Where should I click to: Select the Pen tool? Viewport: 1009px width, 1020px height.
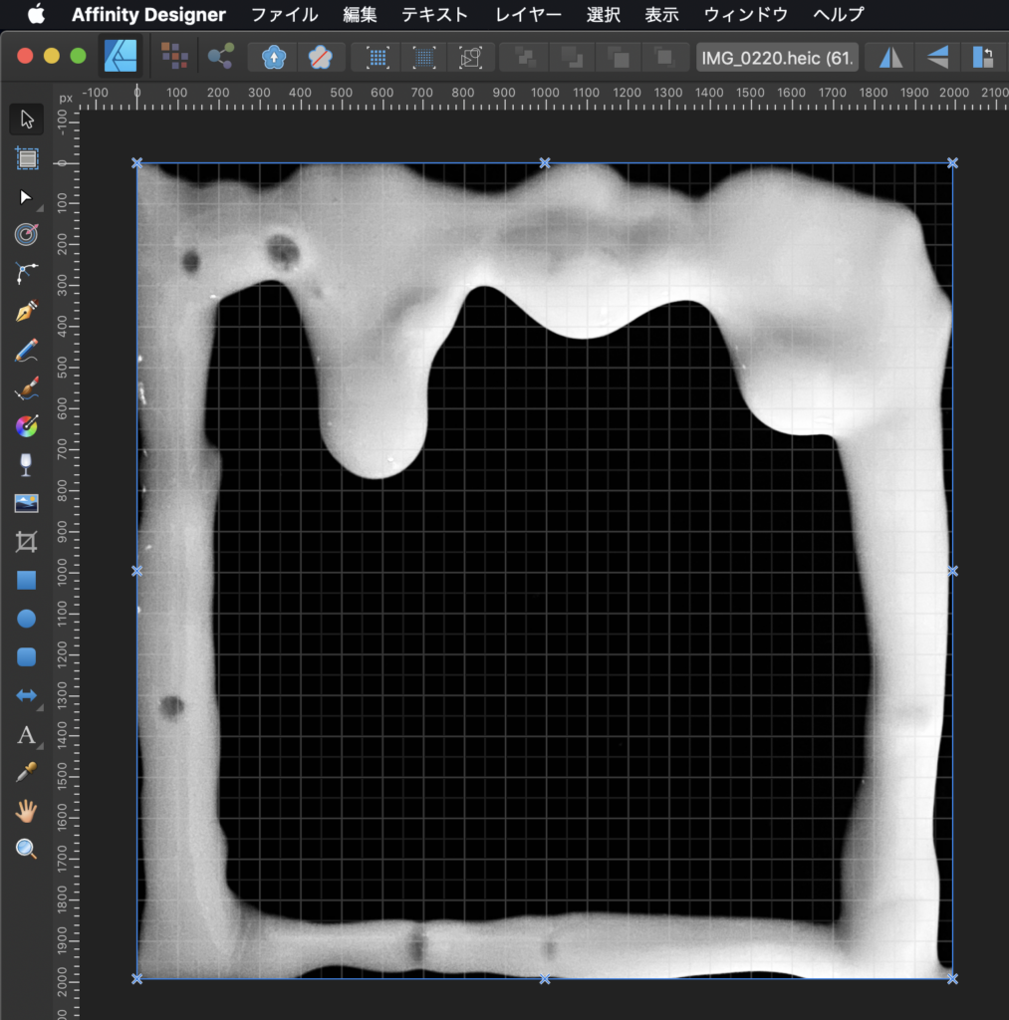(x=27, y=312)
